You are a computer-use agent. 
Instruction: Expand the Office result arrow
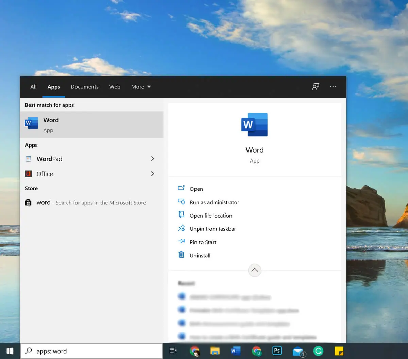(153, 174)
